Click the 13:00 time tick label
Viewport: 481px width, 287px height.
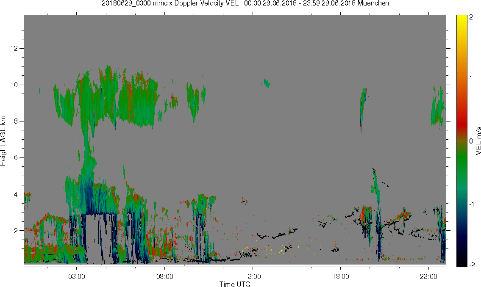[x=253, y=276]
